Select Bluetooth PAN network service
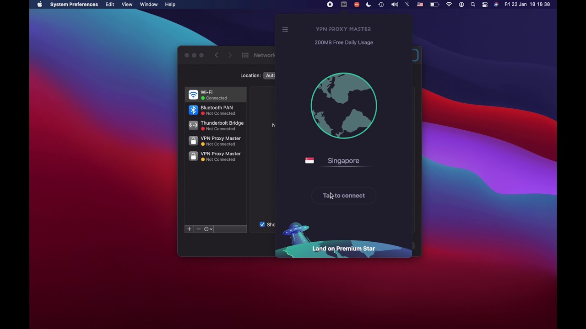Screen dimensions: 586x329 [x=216, y=110]
